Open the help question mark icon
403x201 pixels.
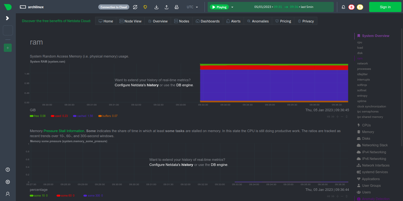click(x=8, y=170)
